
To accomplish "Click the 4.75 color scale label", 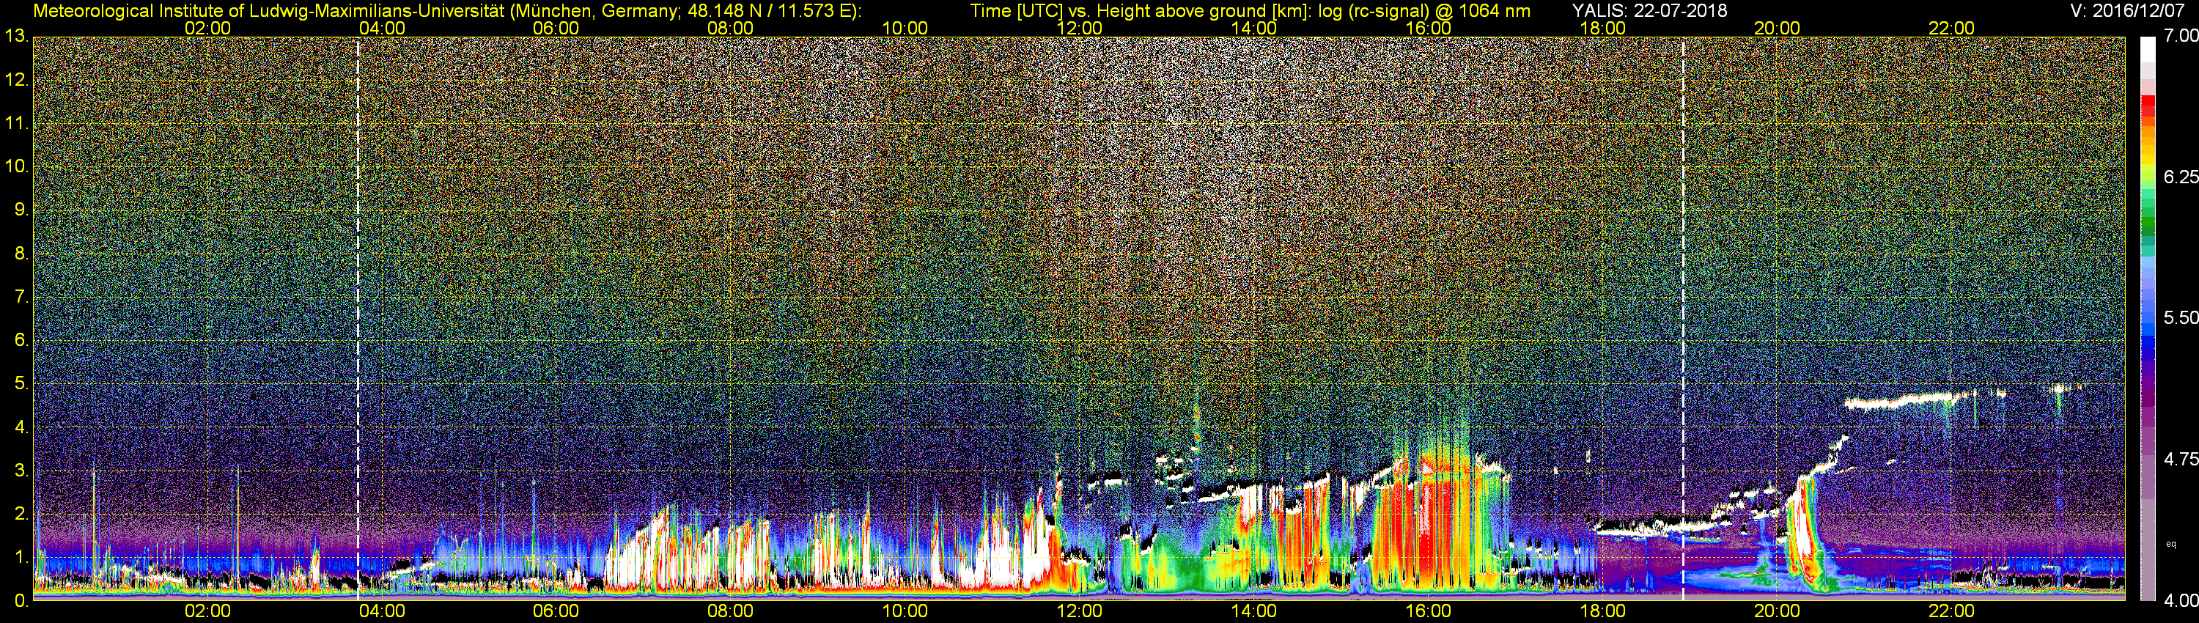I will [x=2180, y=459].
